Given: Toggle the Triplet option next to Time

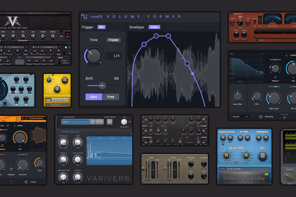Looking at the screenshot, I should 113,40.
